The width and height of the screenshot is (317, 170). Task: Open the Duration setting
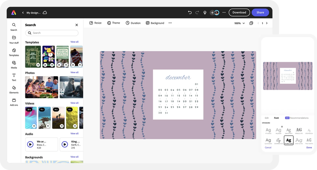[133, 23]
